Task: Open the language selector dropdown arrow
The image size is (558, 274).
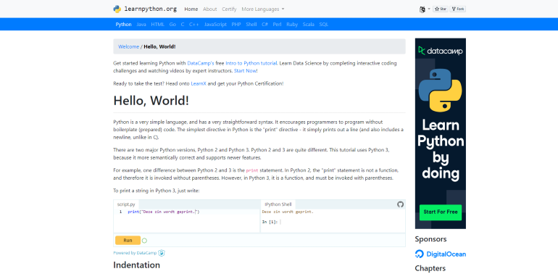Action: coord(429,9)
